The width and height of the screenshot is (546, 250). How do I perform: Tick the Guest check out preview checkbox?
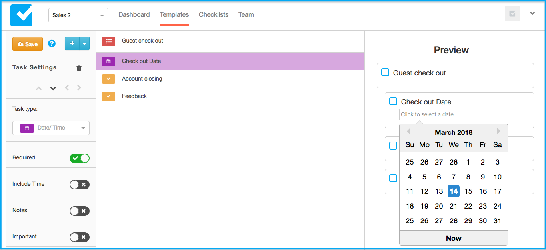[385, 73]
